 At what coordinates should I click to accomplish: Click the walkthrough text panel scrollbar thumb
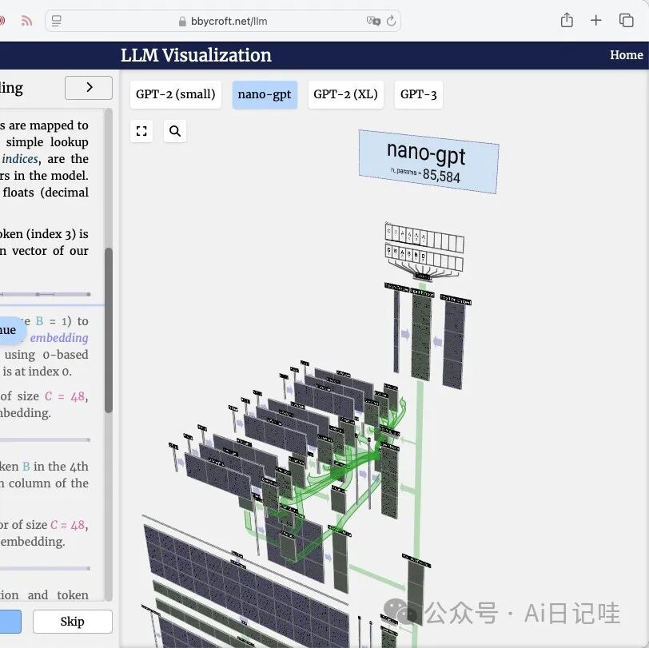point(109,330)
